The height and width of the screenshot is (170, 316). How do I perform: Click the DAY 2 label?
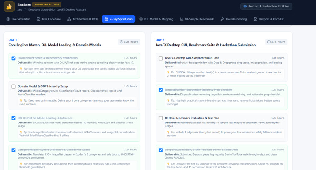click(160, 40)
